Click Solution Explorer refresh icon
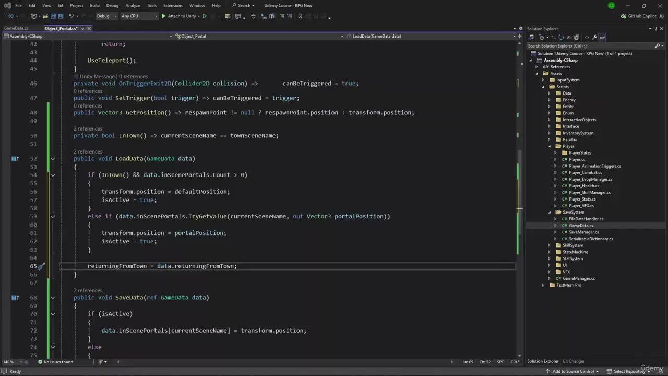 (561, 37)
